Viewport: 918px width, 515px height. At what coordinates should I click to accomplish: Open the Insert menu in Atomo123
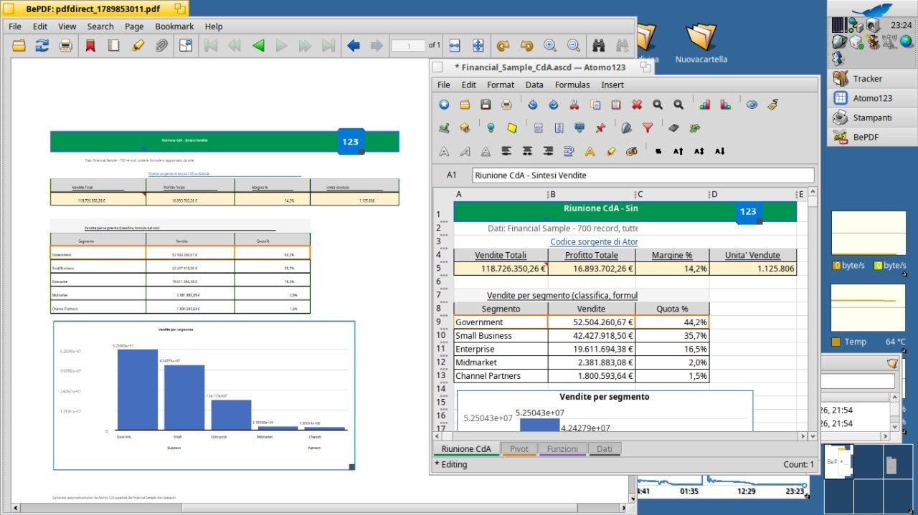tap(612, 85)
